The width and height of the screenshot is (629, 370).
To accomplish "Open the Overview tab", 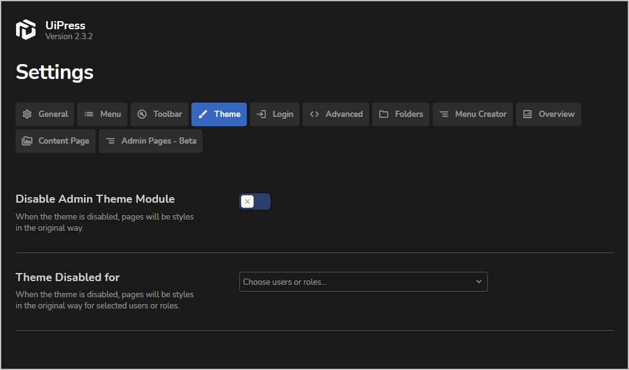I will pos(548,114).
